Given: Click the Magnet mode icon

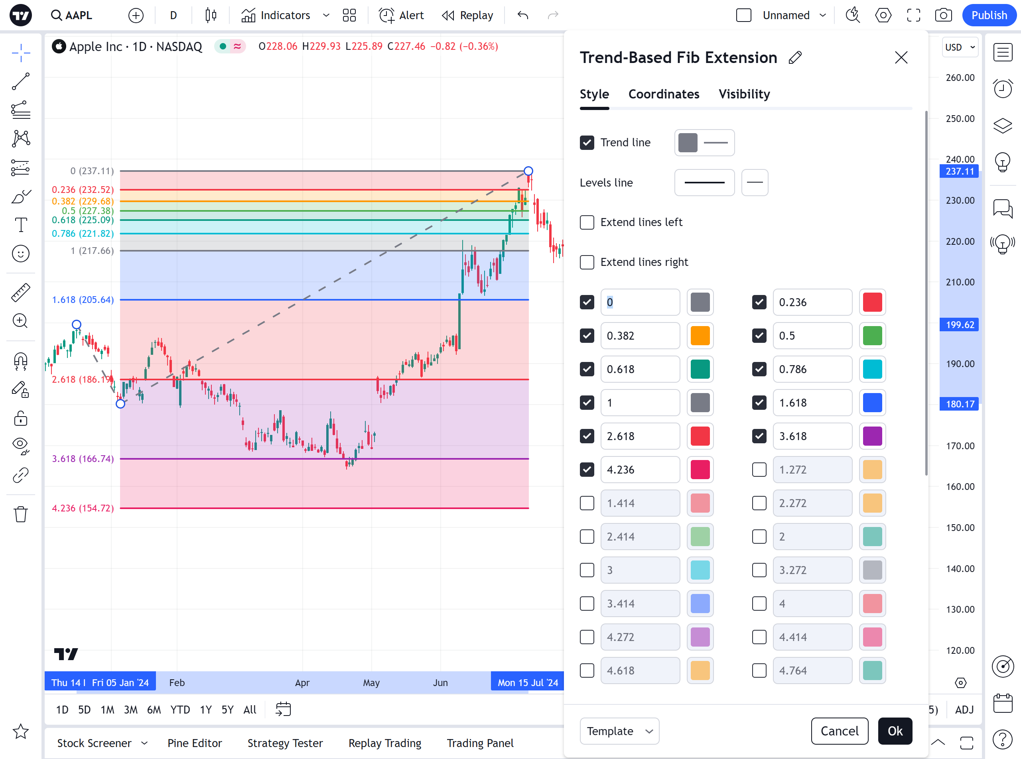Looking at the screenshot, I should pyautogui.click(x=21, y=361).
